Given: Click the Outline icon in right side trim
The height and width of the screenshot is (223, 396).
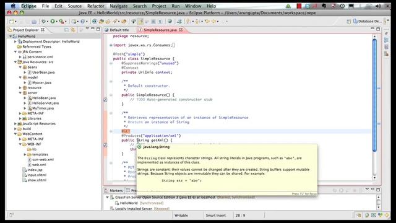Looking at the screenshot, I should (386, 40).
